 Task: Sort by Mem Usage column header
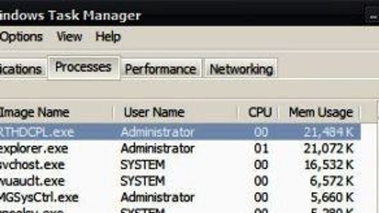coord(320,113)
